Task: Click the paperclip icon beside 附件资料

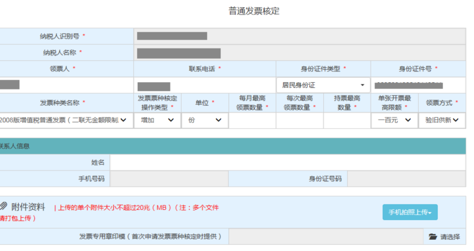Action: click(x=3, y=207)
